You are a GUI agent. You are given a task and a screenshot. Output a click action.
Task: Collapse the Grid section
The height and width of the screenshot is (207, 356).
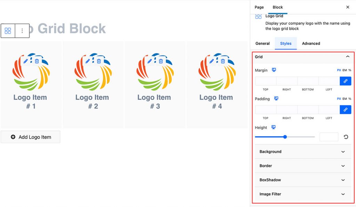click(x=303, y=57)
